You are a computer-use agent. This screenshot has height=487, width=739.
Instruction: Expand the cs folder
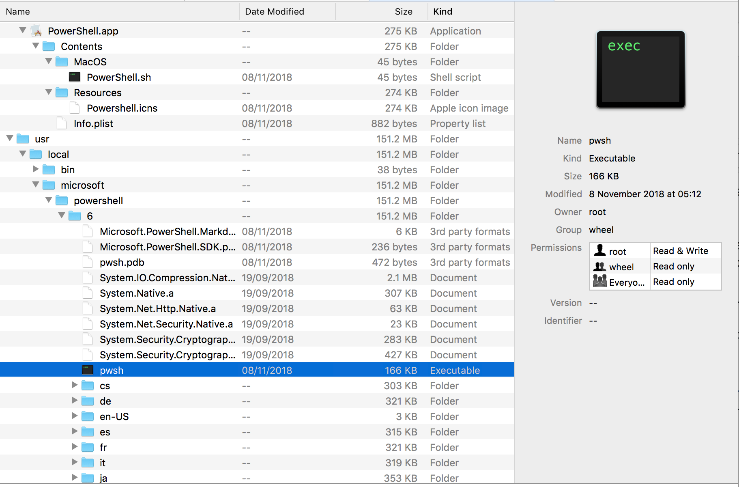point(75,385)
